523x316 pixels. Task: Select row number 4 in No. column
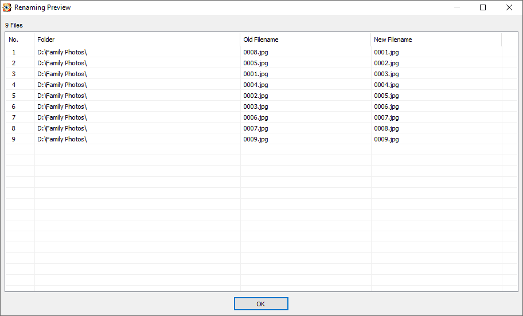14,85
